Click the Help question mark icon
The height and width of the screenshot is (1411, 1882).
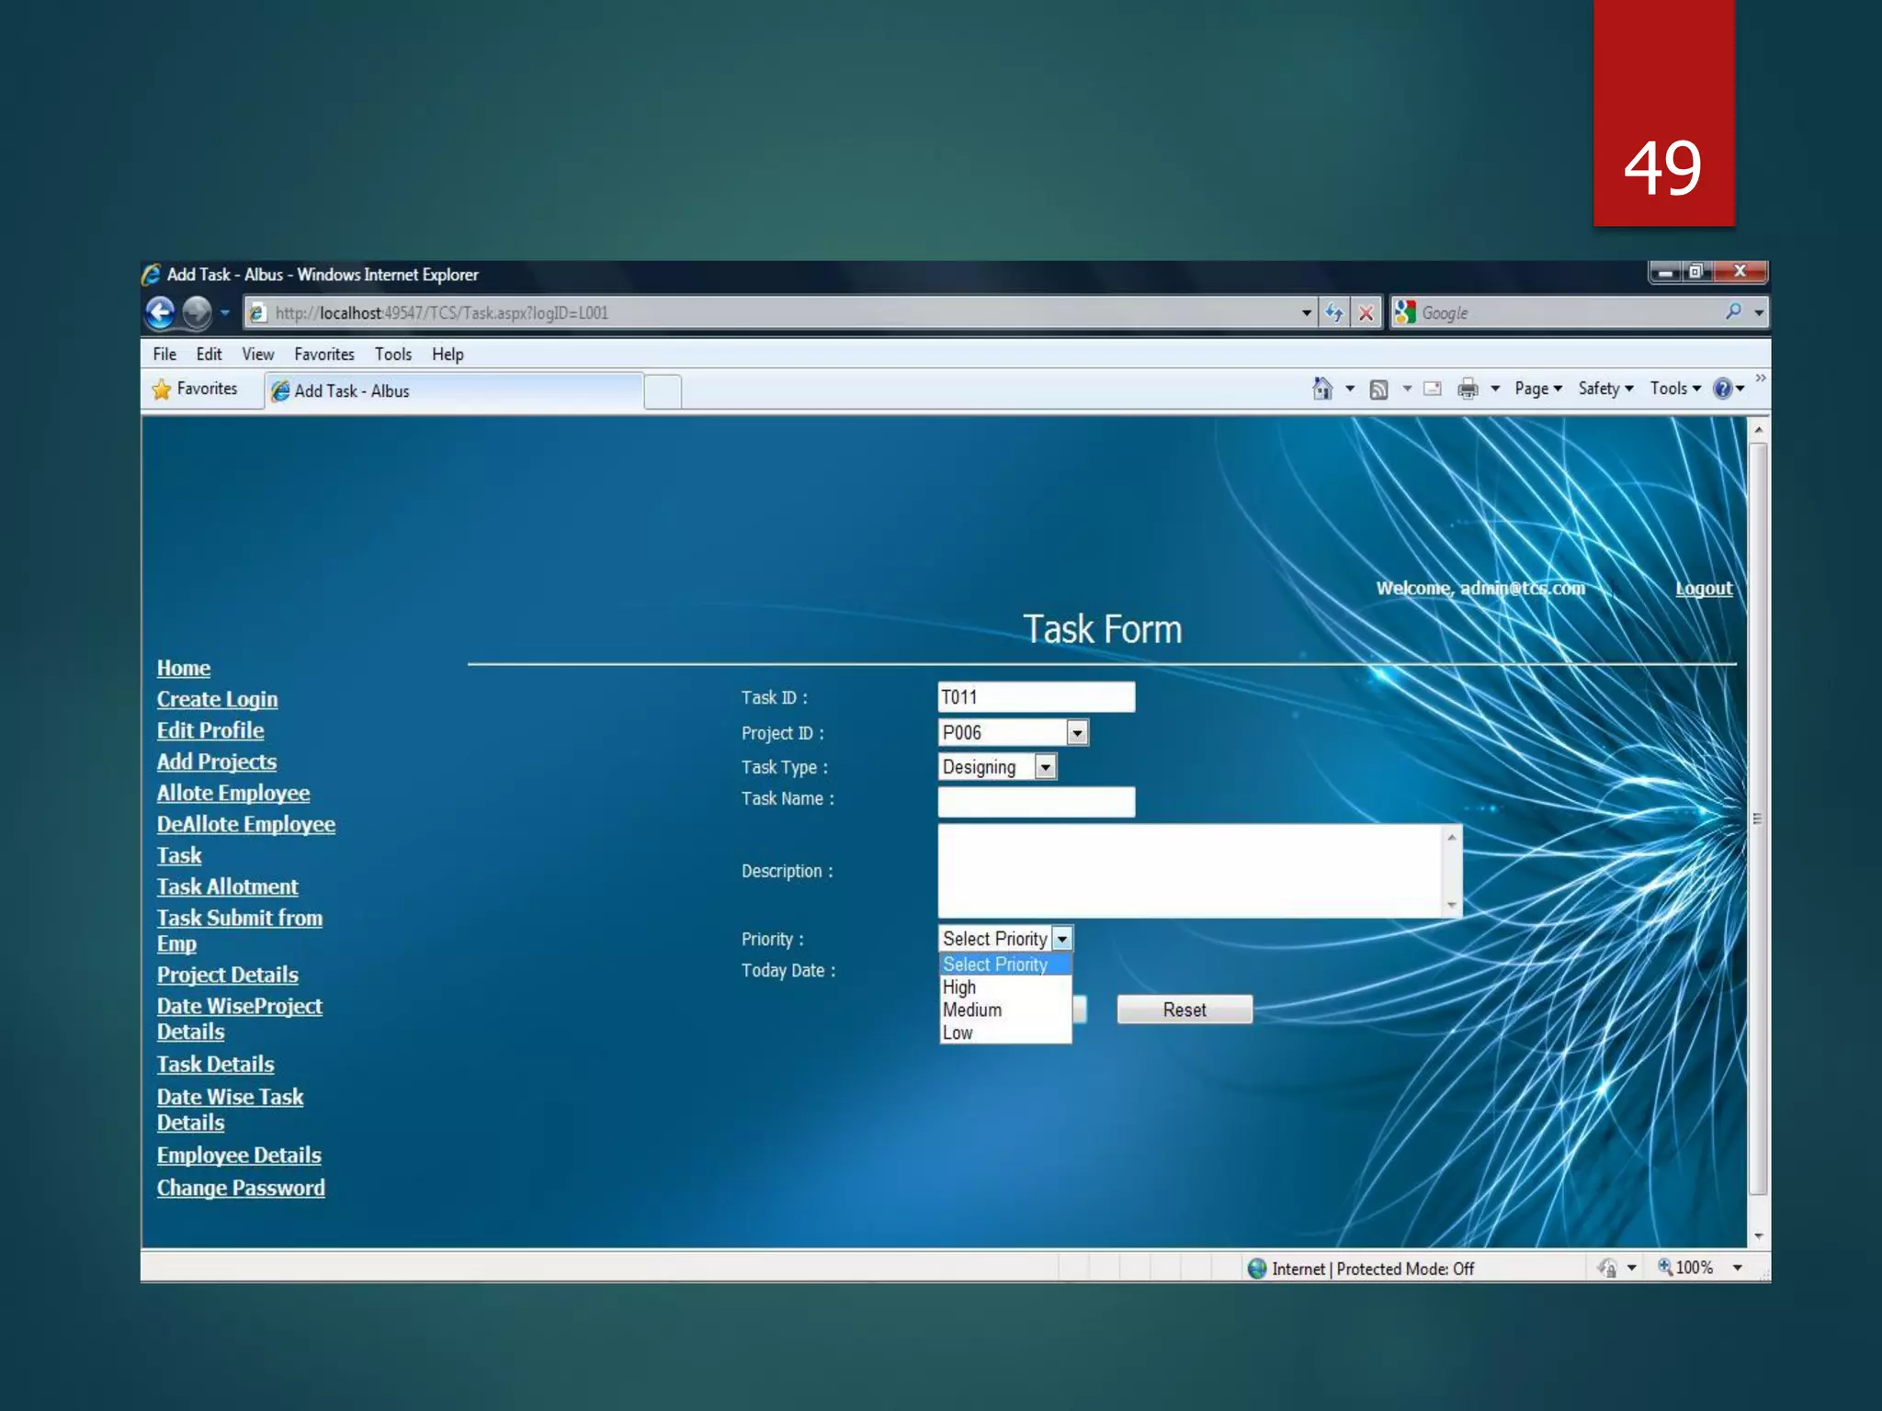1722,389
